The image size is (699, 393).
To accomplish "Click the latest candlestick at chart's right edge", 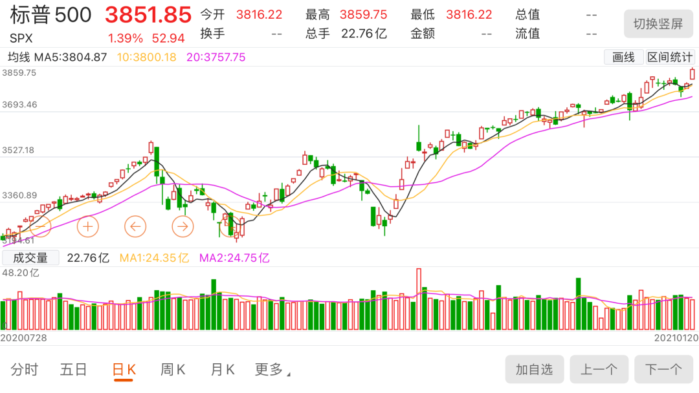I will (x=693, y=74).
